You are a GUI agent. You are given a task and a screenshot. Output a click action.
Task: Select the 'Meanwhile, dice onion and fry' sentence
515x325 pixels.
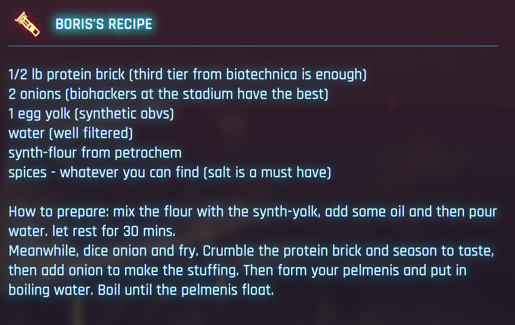tap(103, 251)
